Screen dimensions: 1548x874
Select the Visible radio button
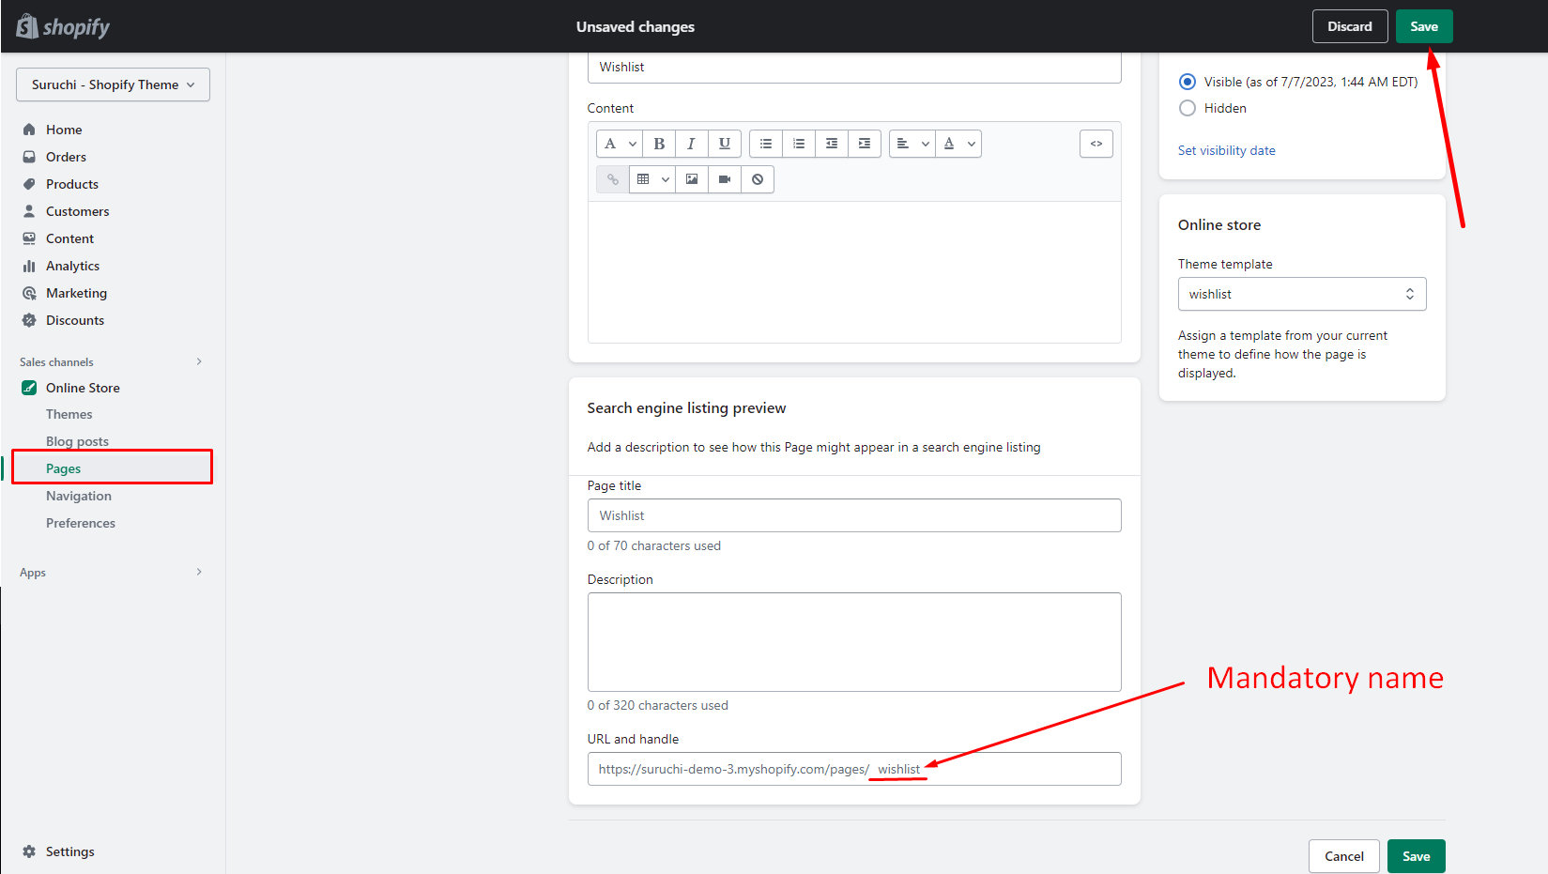point(1188,82)
